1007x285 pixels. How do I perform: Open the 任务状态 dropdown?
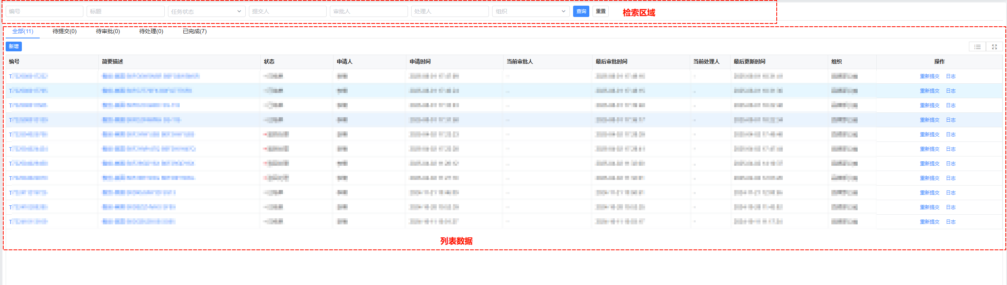point(206,11)
